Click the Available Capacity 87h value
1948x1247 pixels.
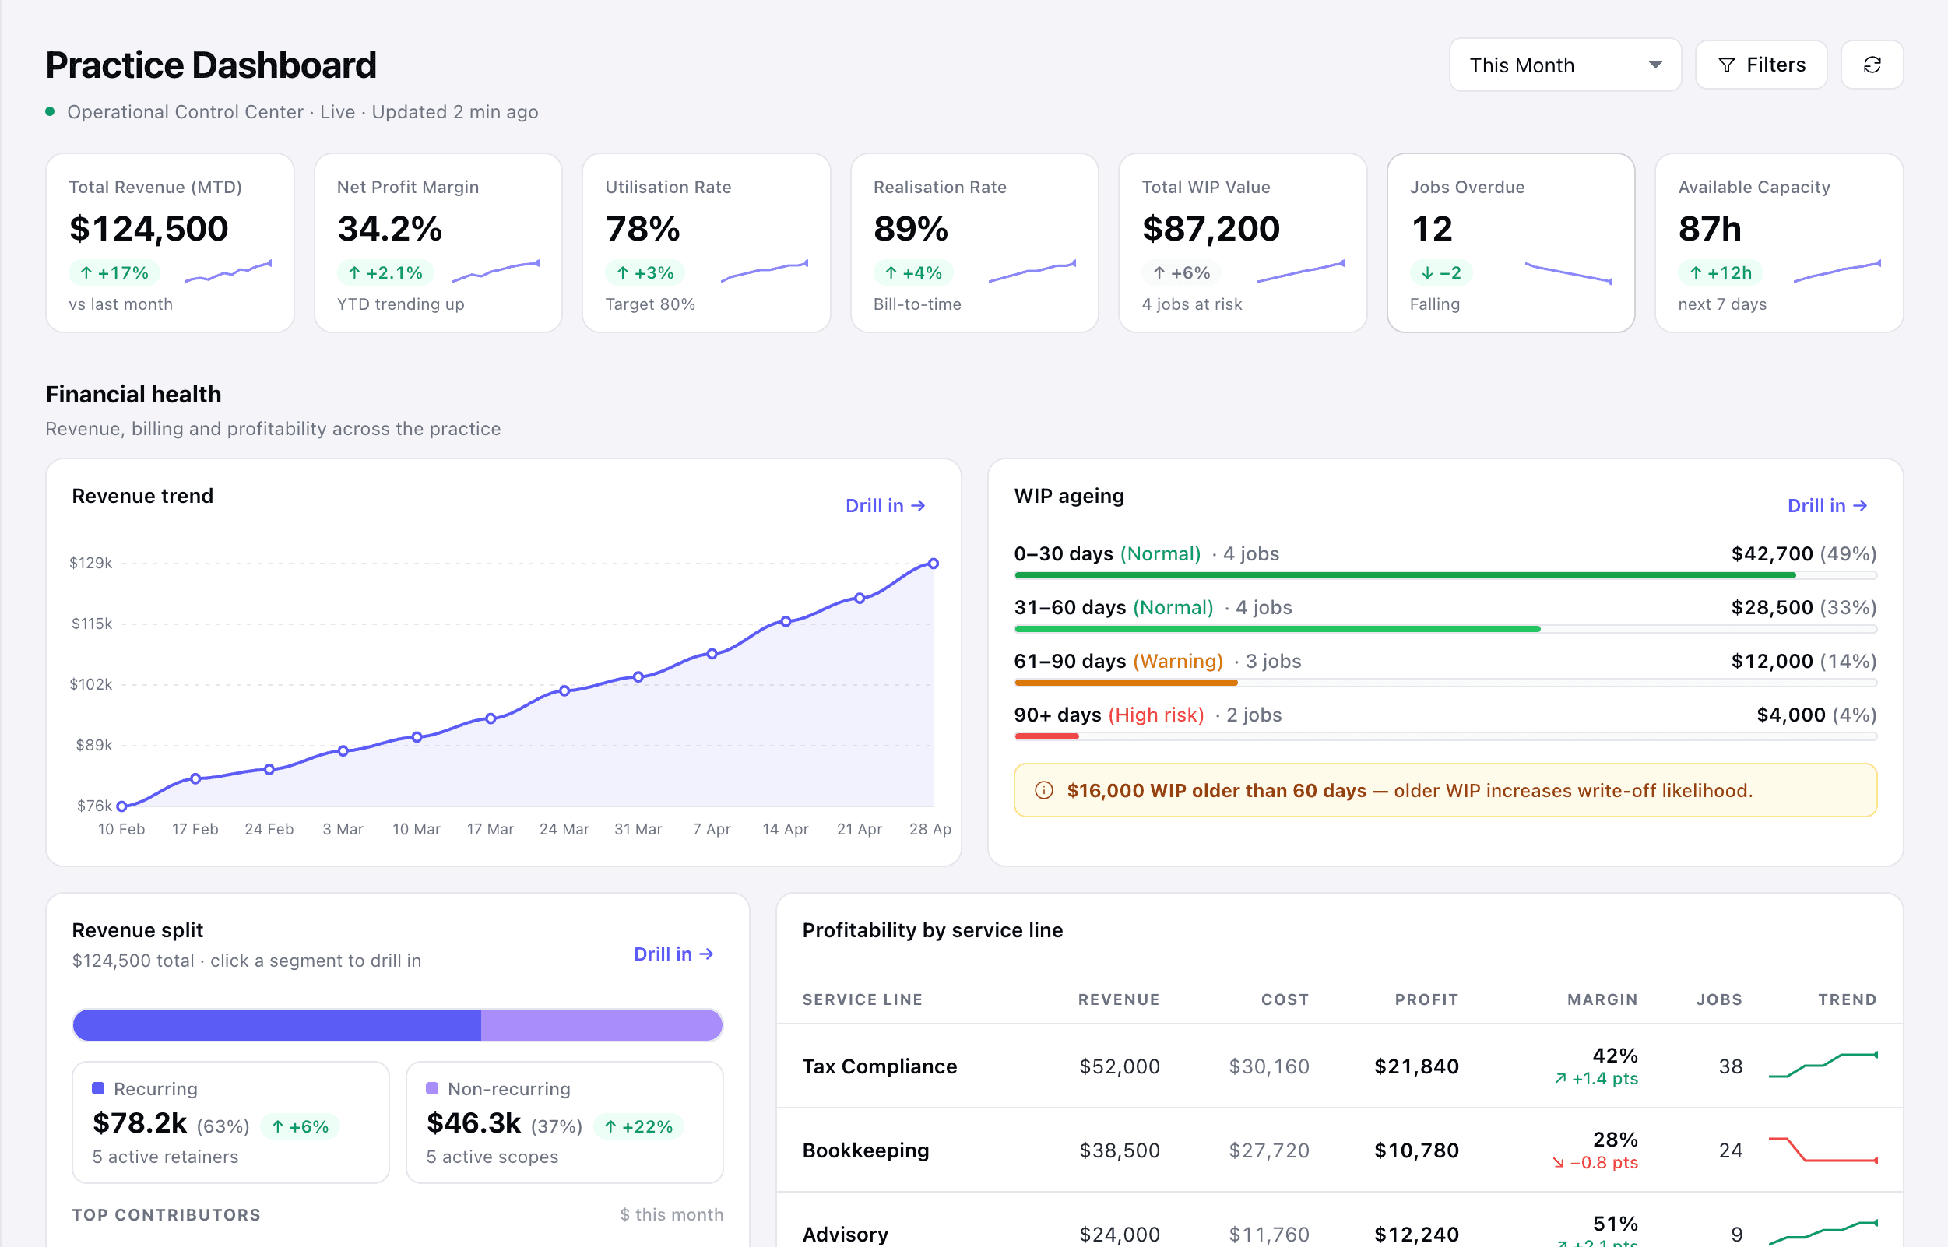click(1709, 229)
